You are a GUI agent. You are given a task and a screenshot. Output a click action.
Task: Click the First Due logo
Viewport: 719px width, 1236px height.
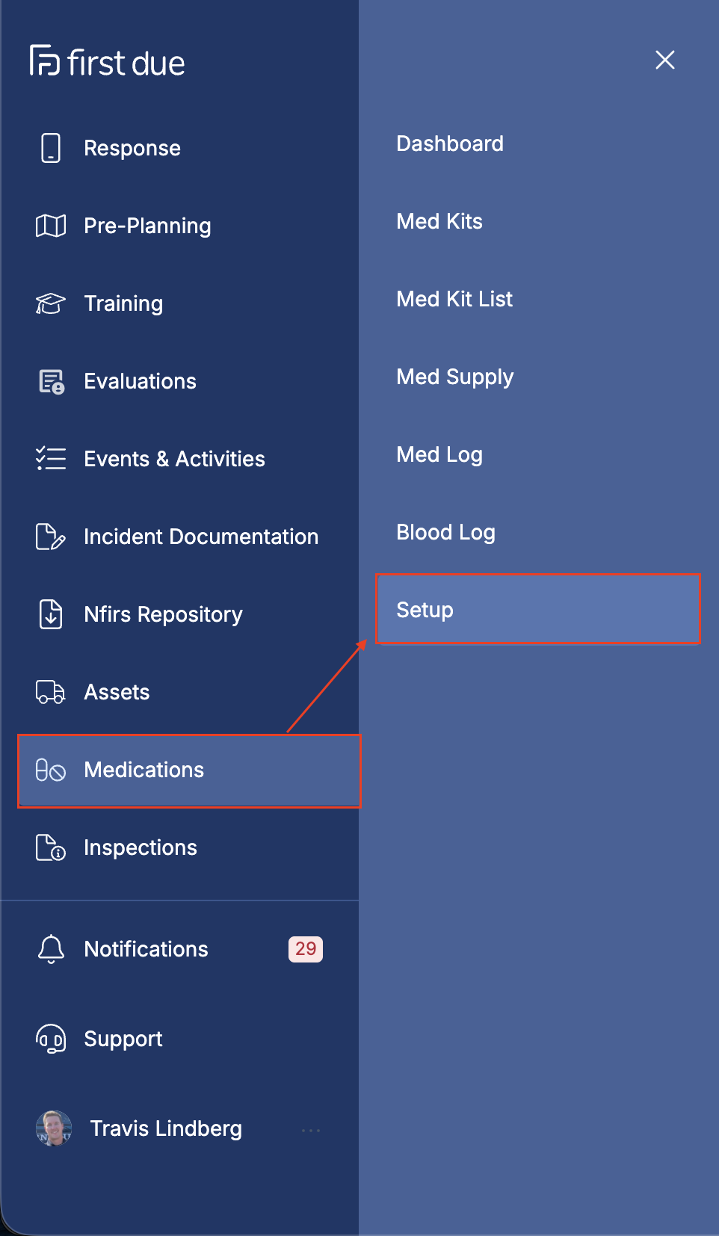click(107, 61)
